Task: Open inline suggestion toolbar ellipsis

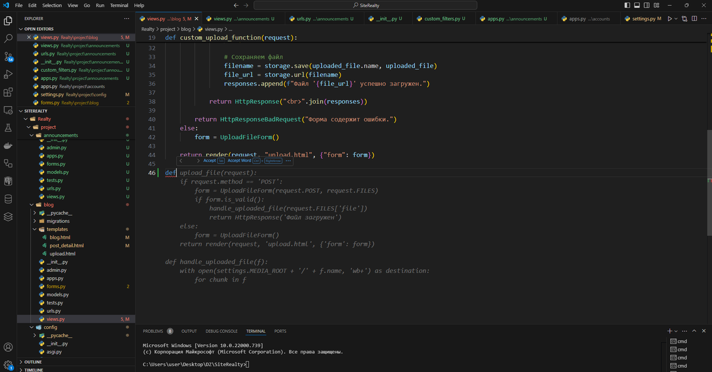Action: [x=288, y=161]
